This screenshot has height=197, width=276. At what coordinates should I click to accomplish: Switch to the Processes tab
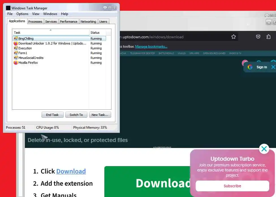point(35,22)
